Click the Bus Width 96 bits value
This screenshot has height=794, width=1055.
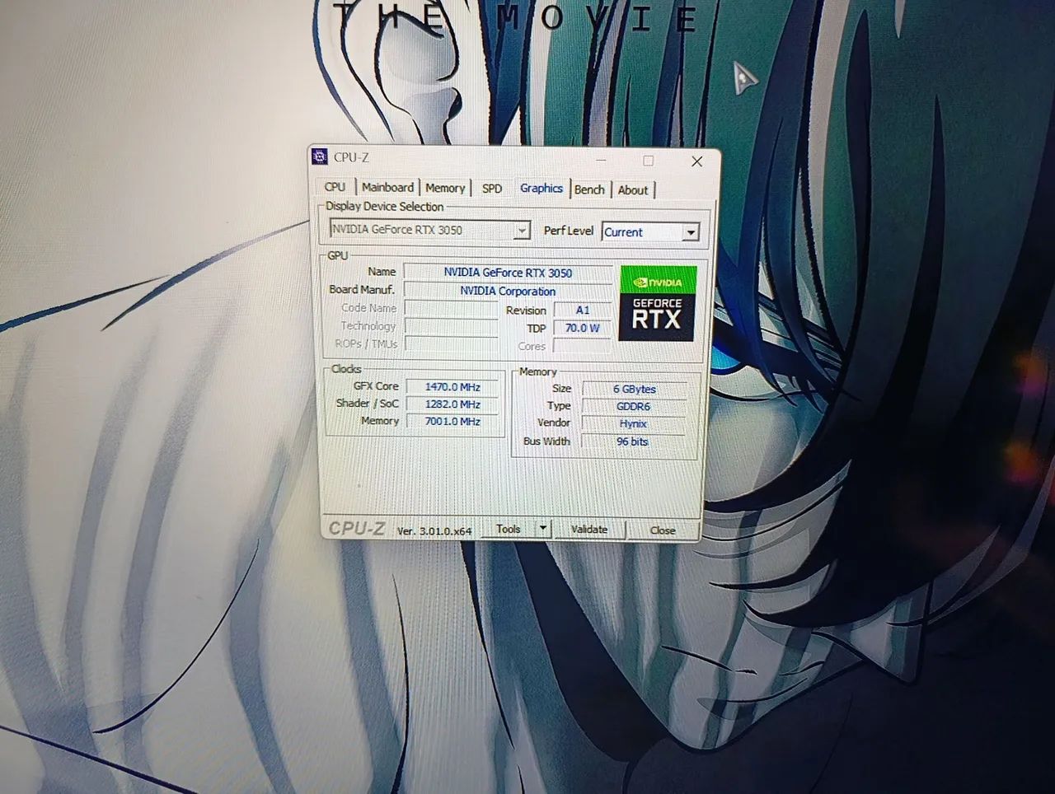tap(634, 441)
